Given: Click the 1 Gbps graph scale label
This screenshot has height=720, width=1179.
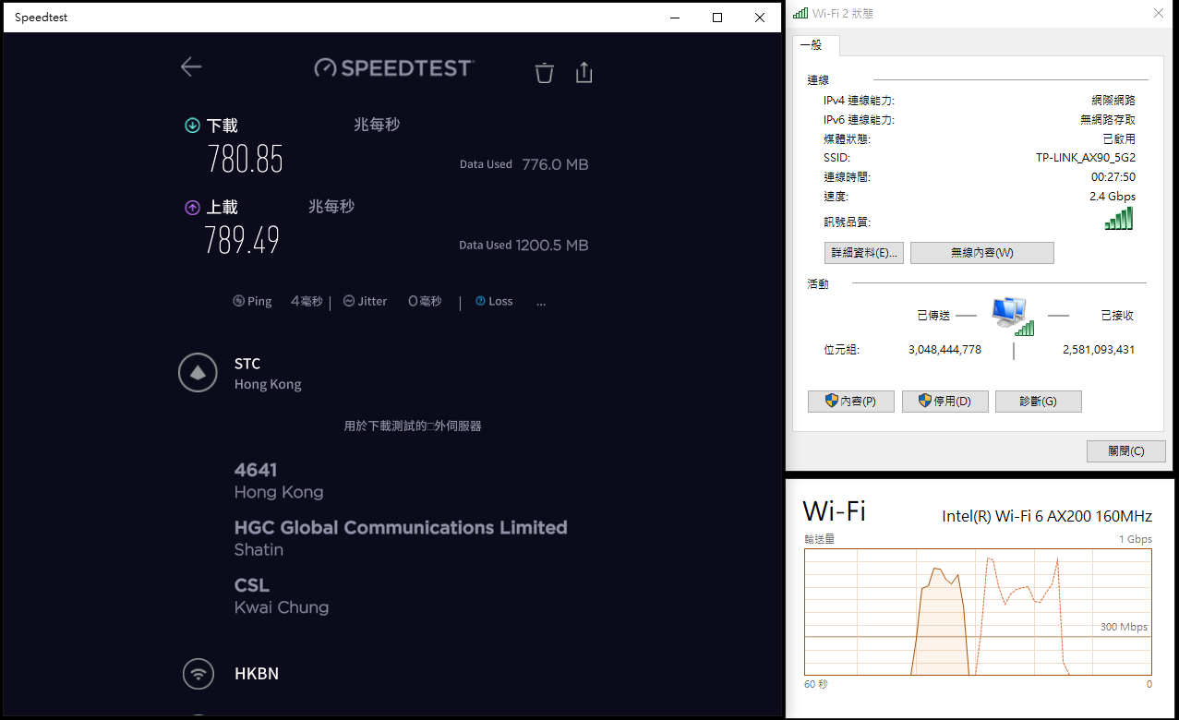Looking at the screenshot, I should point(1136,539).
